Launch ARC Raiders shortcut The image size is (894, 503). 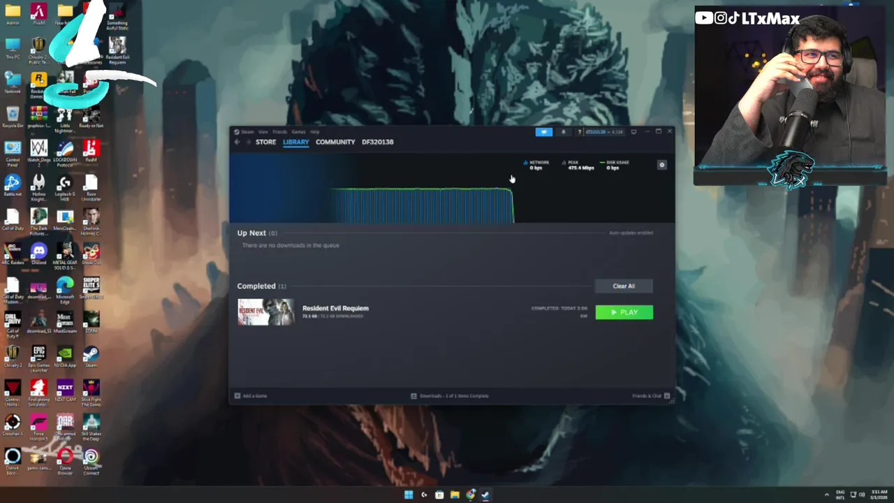[13, 254]
